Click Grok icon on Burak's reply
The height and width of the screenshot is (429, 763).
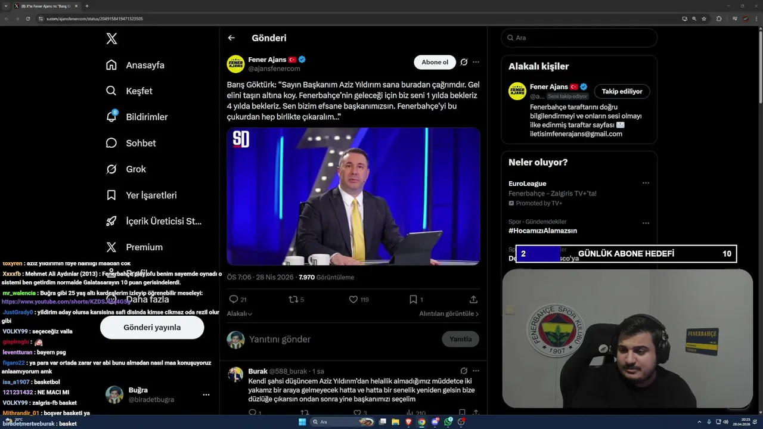pos(464,371)
